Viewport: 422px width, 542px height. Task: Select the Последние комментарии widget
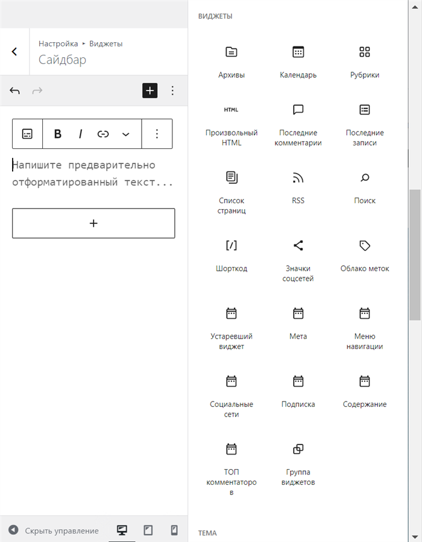click(x=298, y=125)
